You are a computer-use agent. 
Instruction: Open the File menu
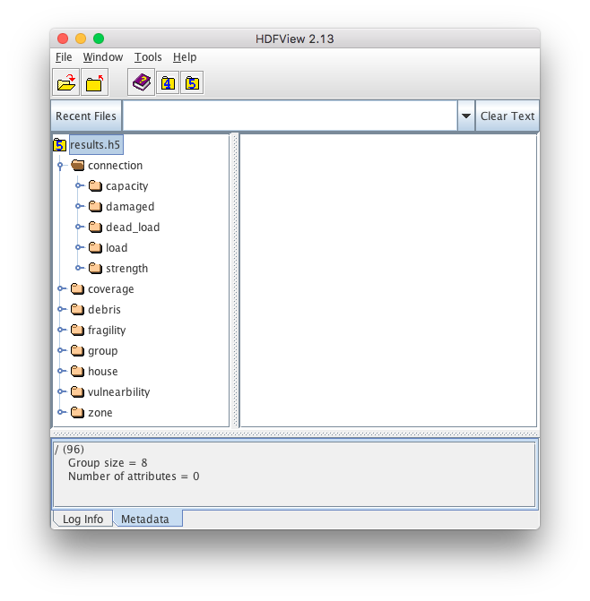64,57
